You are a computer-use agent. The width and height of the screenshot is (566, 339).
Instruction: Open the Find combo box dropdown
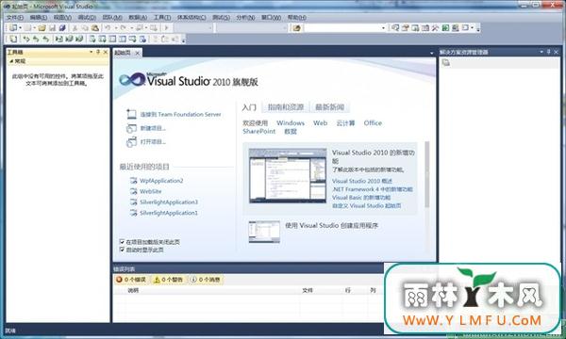click(383, 27)
